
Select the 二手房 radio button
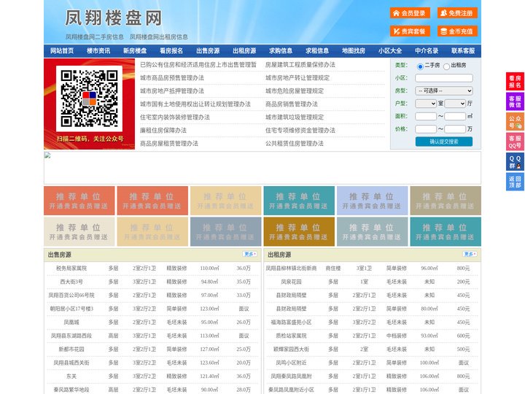(x=420, y=66)
